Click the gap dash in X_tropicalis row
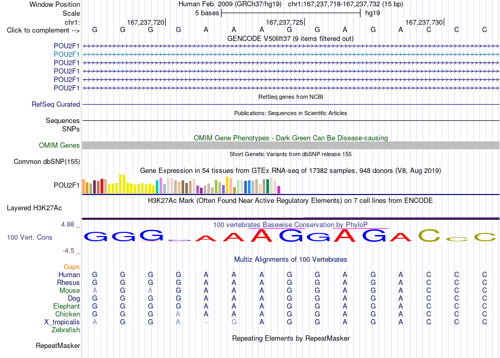 tap(206, 322)
